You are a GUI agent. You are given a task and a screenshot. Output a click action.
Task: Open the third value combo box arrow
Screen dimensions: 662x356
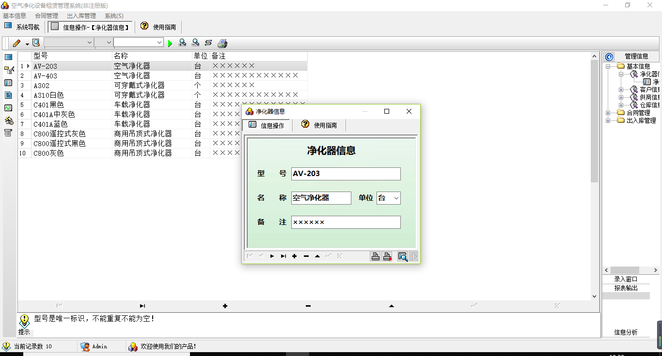click(x=159, y=43)
